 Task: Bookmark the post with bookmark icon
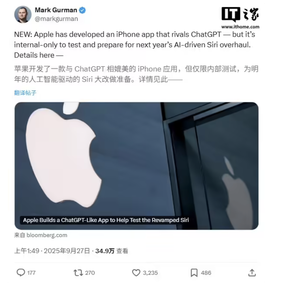click(194, 273)
